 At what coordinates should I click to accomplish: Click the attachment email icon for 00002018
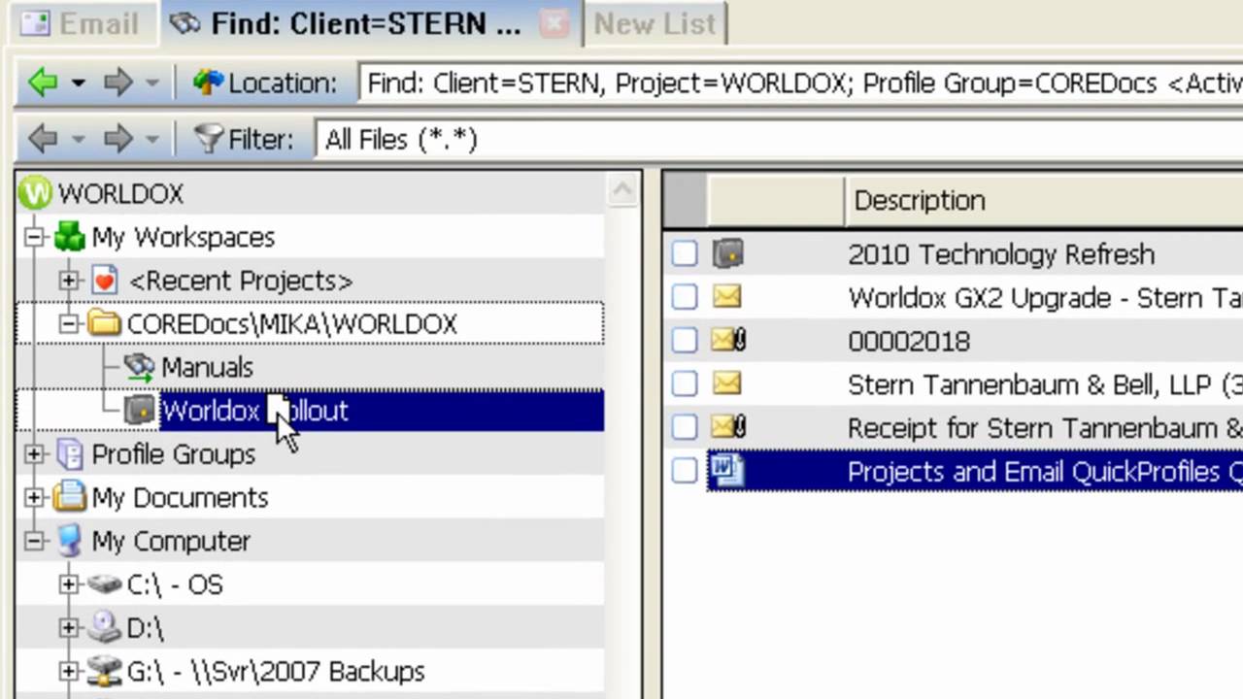[x=729, y=341]
